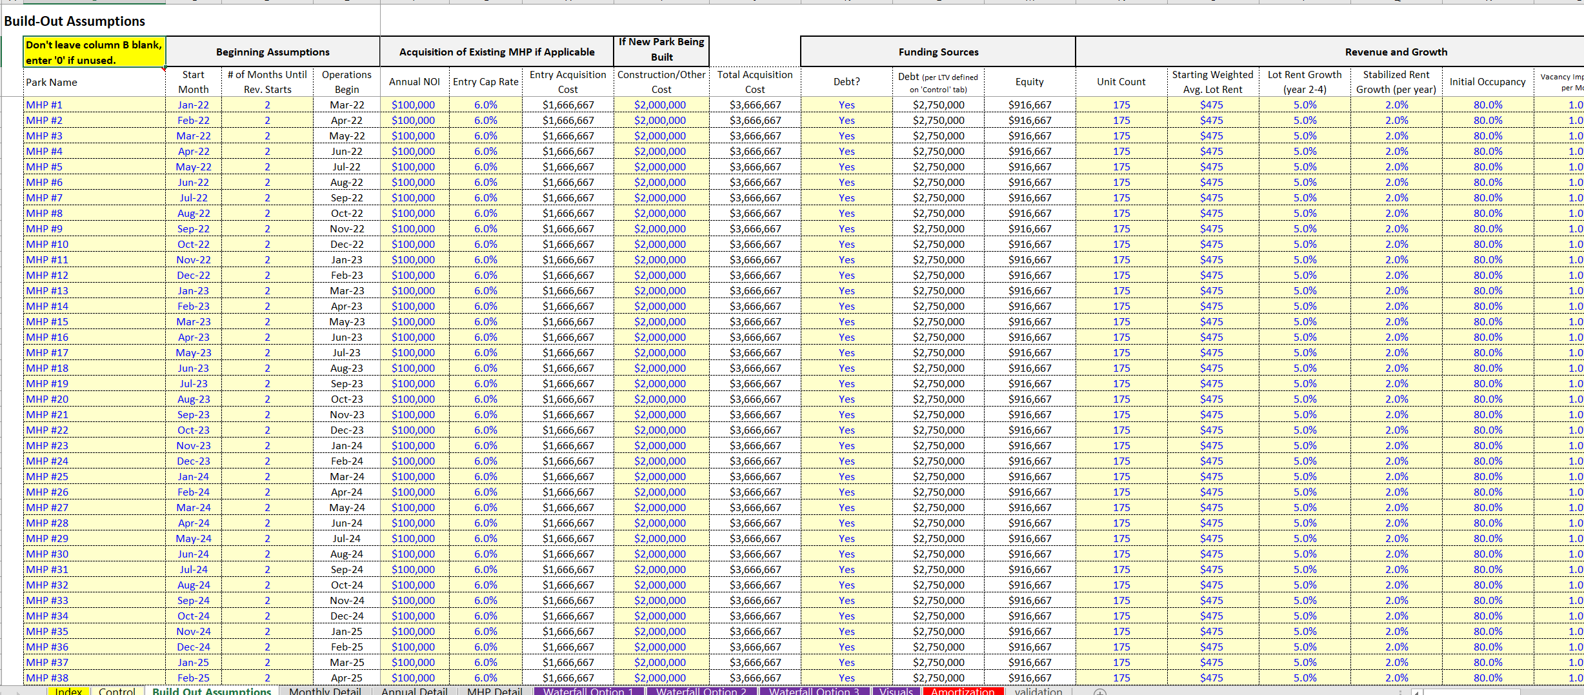Select the MHP #1 park name cell
This screenshot has width=1584, height=695.
pyautogui.click(x=94, y=105)
